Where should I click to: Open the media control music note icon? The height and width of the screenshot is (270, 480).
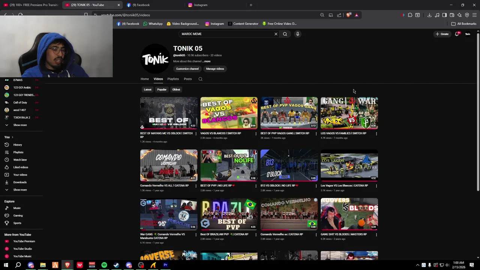click(437, 15)
